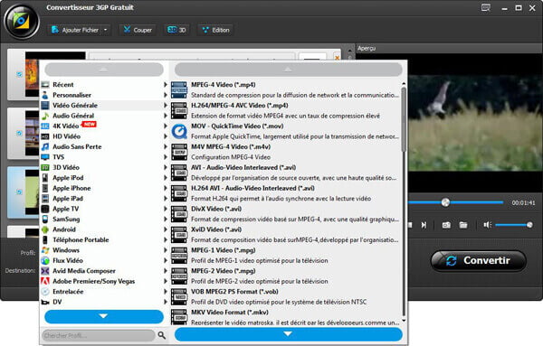Click the TVS monitor icon
The width and height of the screenshot is (543, 346).
coord(45,157)
